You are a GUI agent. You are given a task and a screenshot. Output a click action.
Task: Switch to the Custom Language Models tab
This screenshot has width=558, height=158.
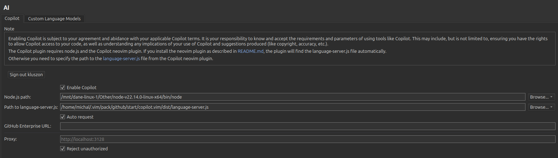tap(54, 19)
